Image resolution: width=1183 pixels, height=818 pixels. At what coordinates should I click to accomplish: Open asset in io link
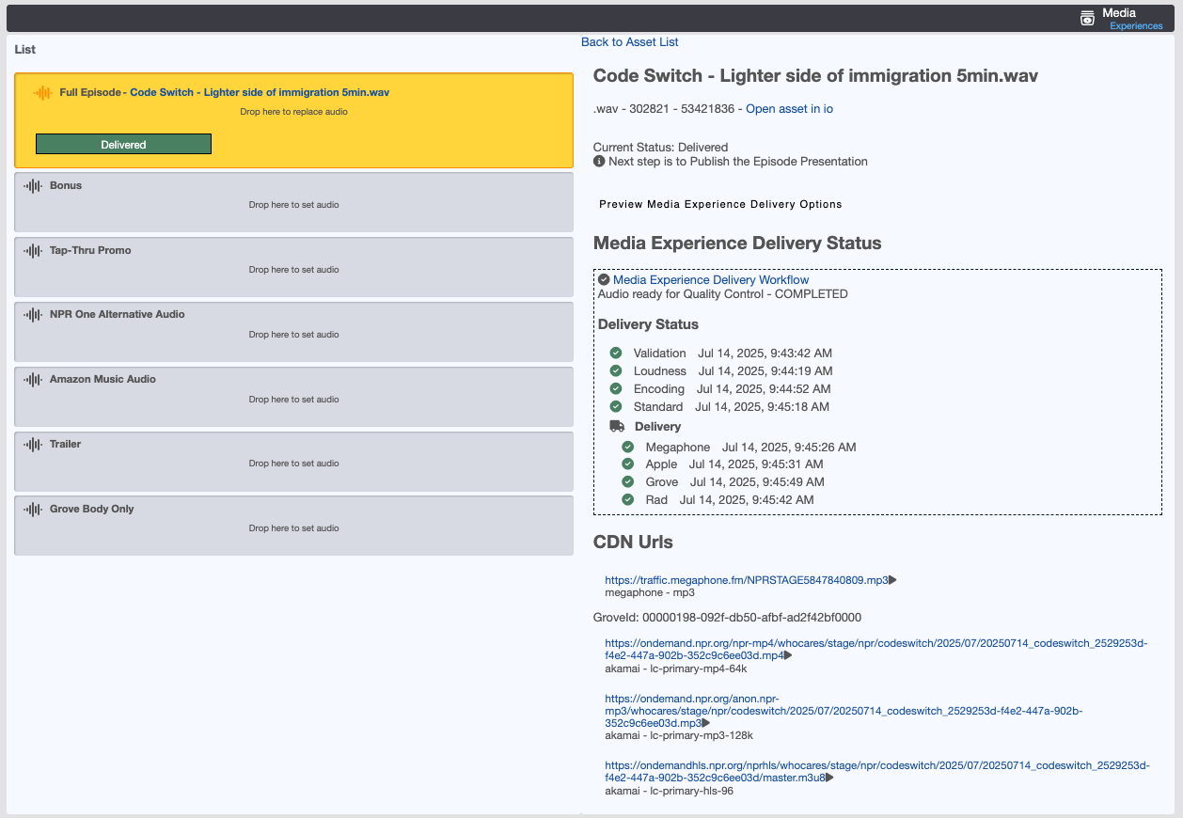(789, 109)
